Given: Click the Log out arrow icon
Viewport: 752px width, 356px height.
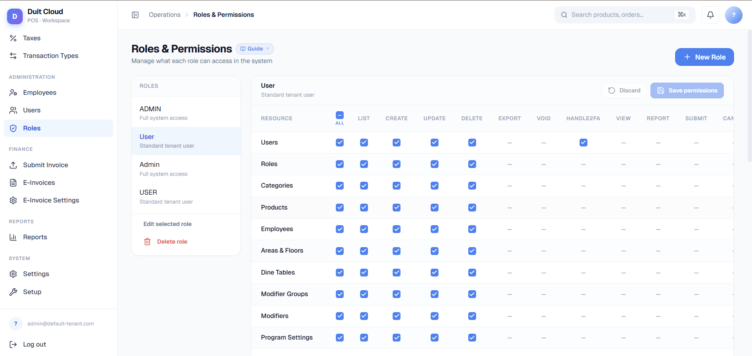Looking at the screenshot, I should [x=13, y=344].
